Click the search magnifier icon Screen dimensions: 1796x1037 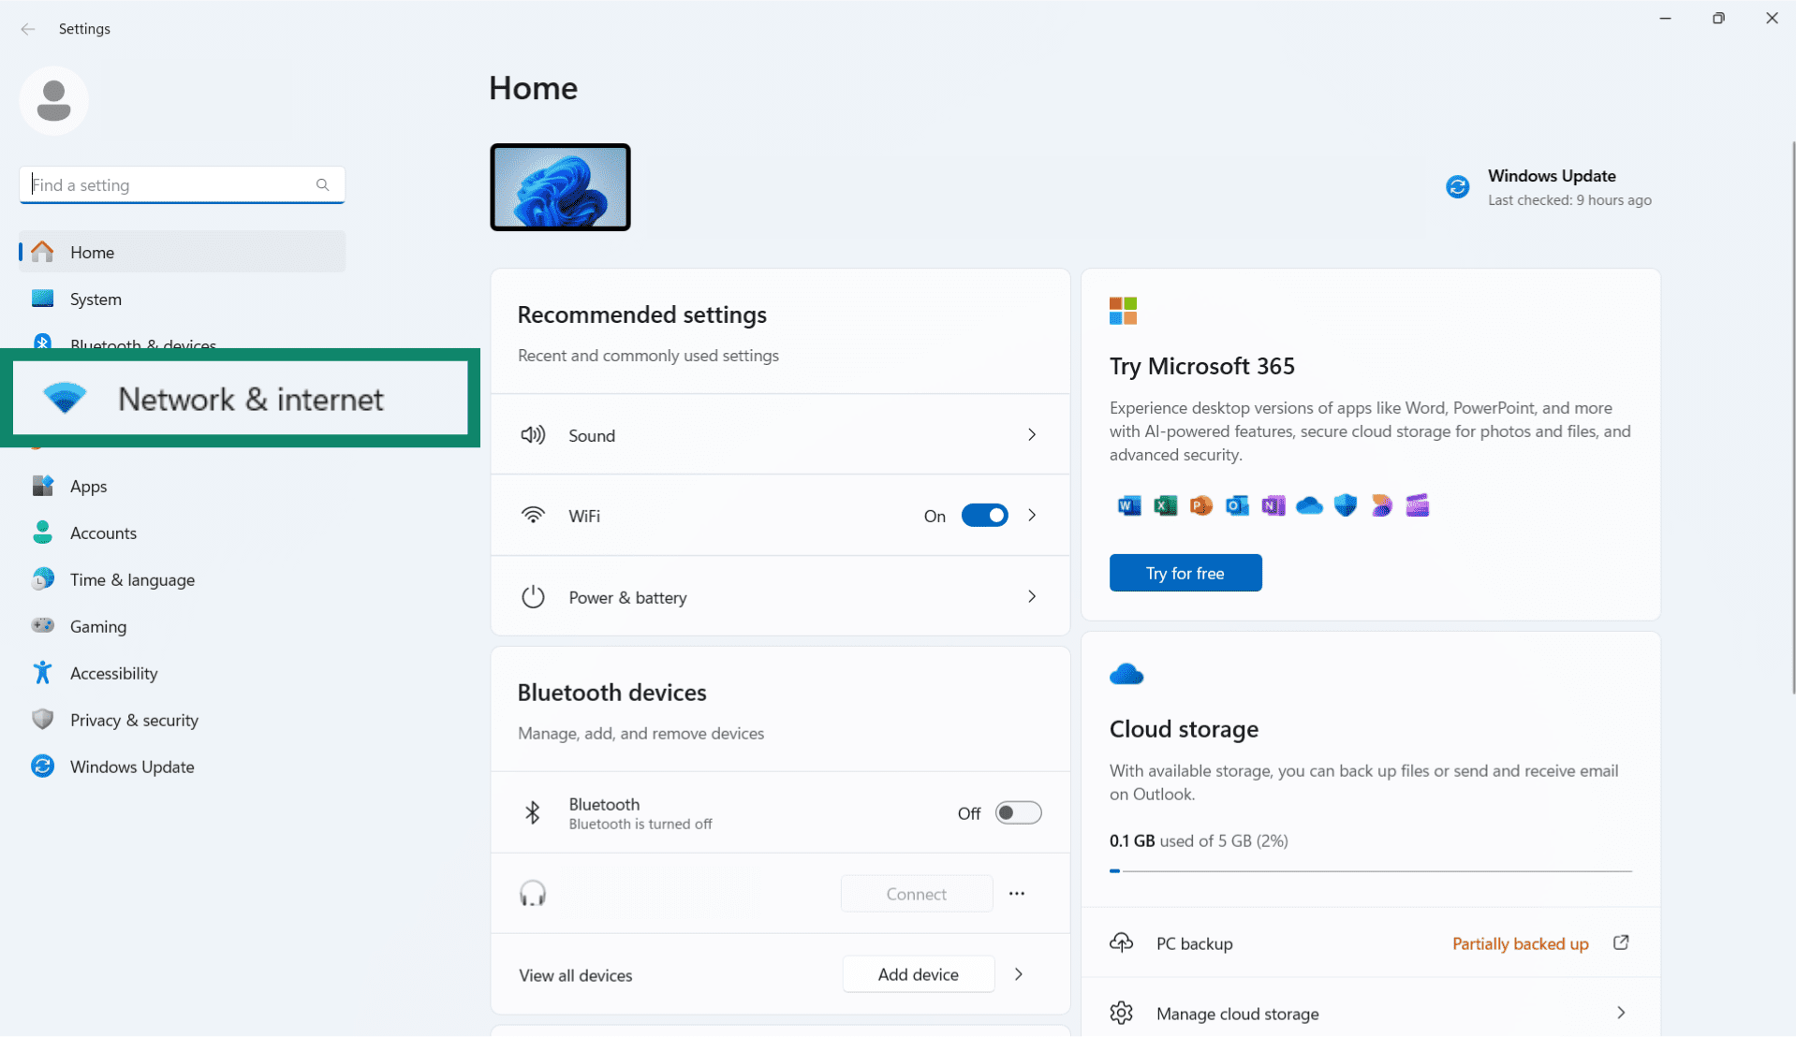coord(322,185)
